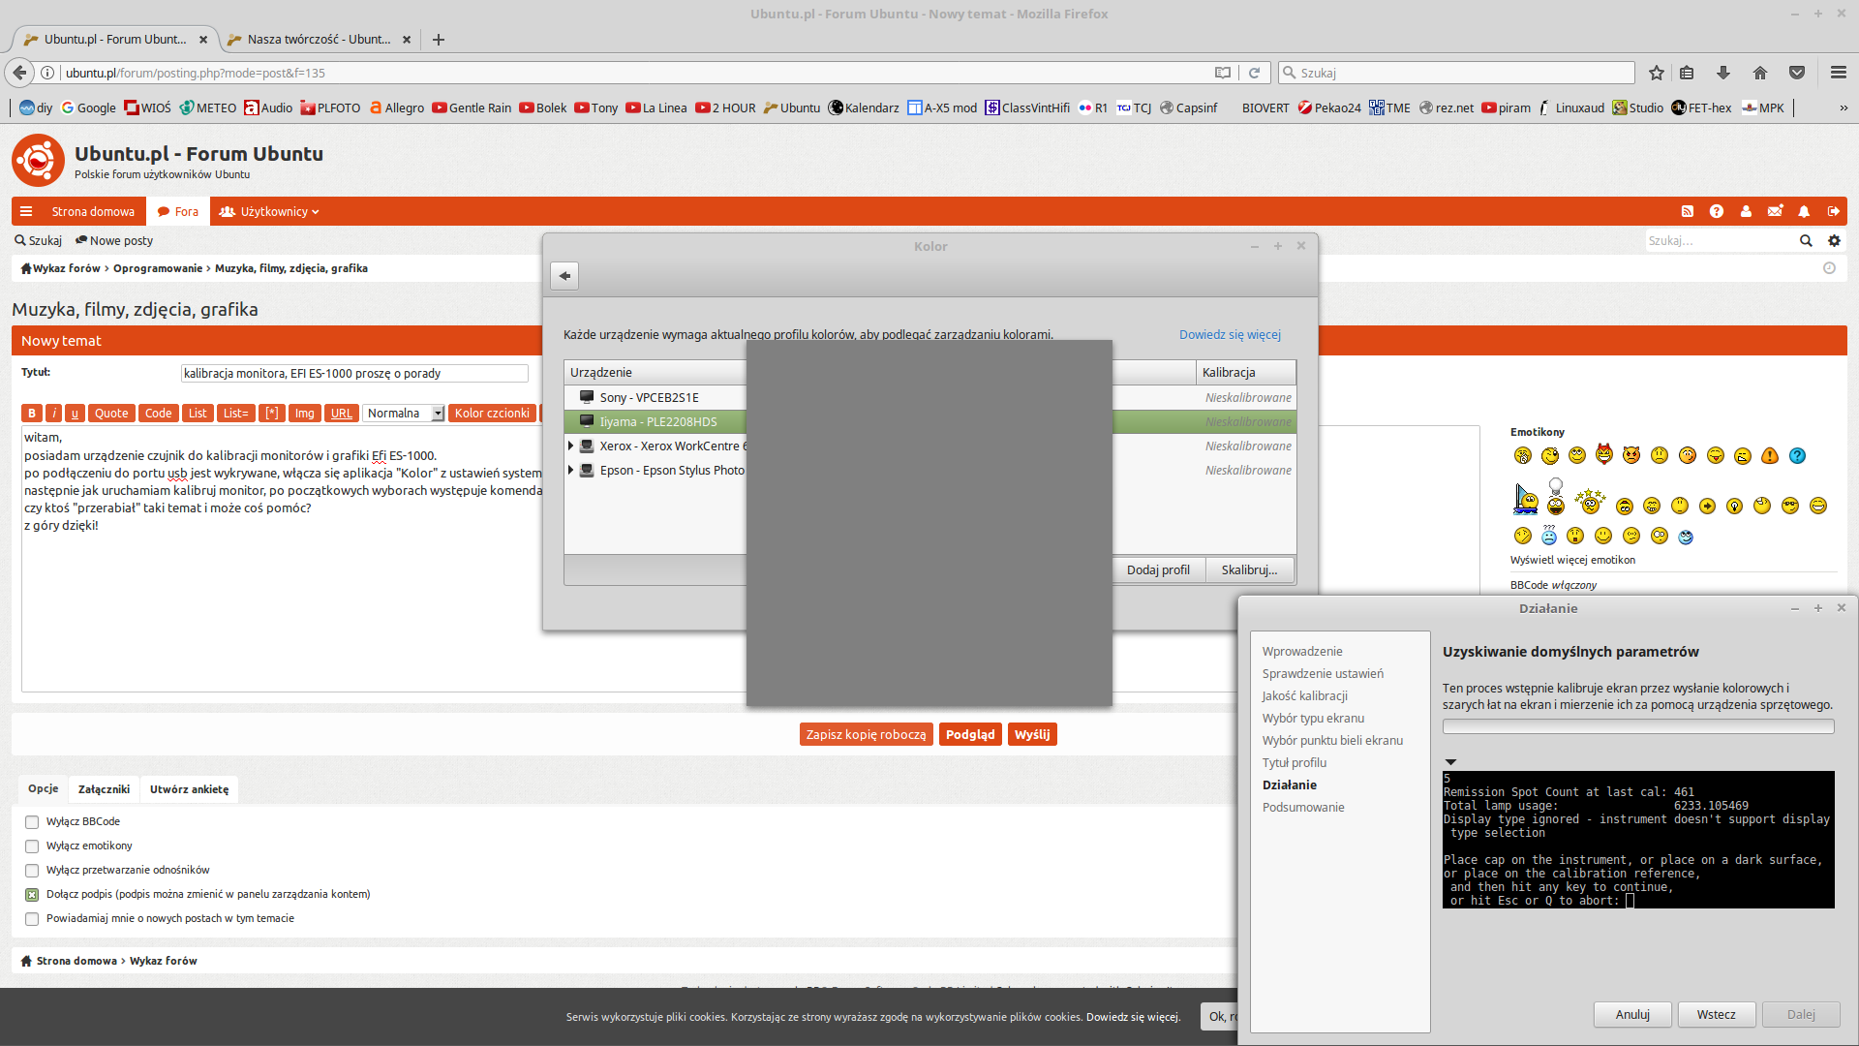The width and height of the screenshot is (1859, 1046).
Task: Open Firefox bookmarks list icon
Action: pyautogui.click(x=1687, y=73)
